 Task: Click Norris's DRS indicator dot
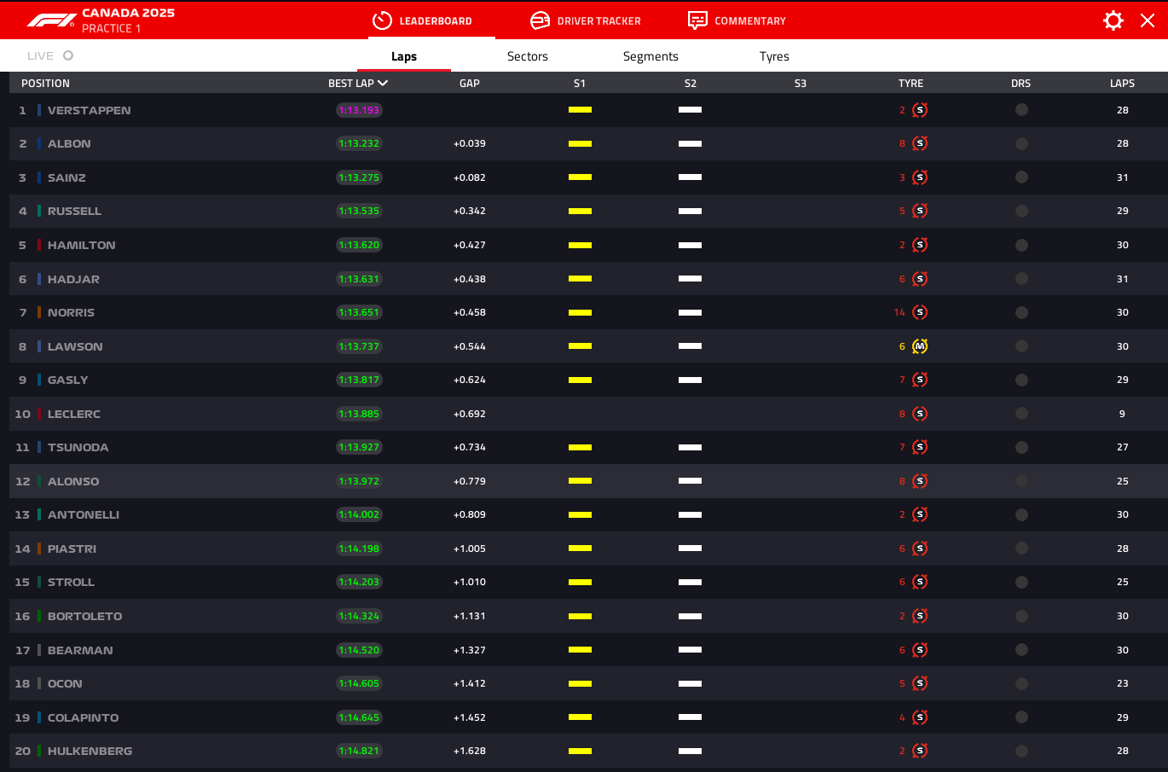coord(1021,312)
